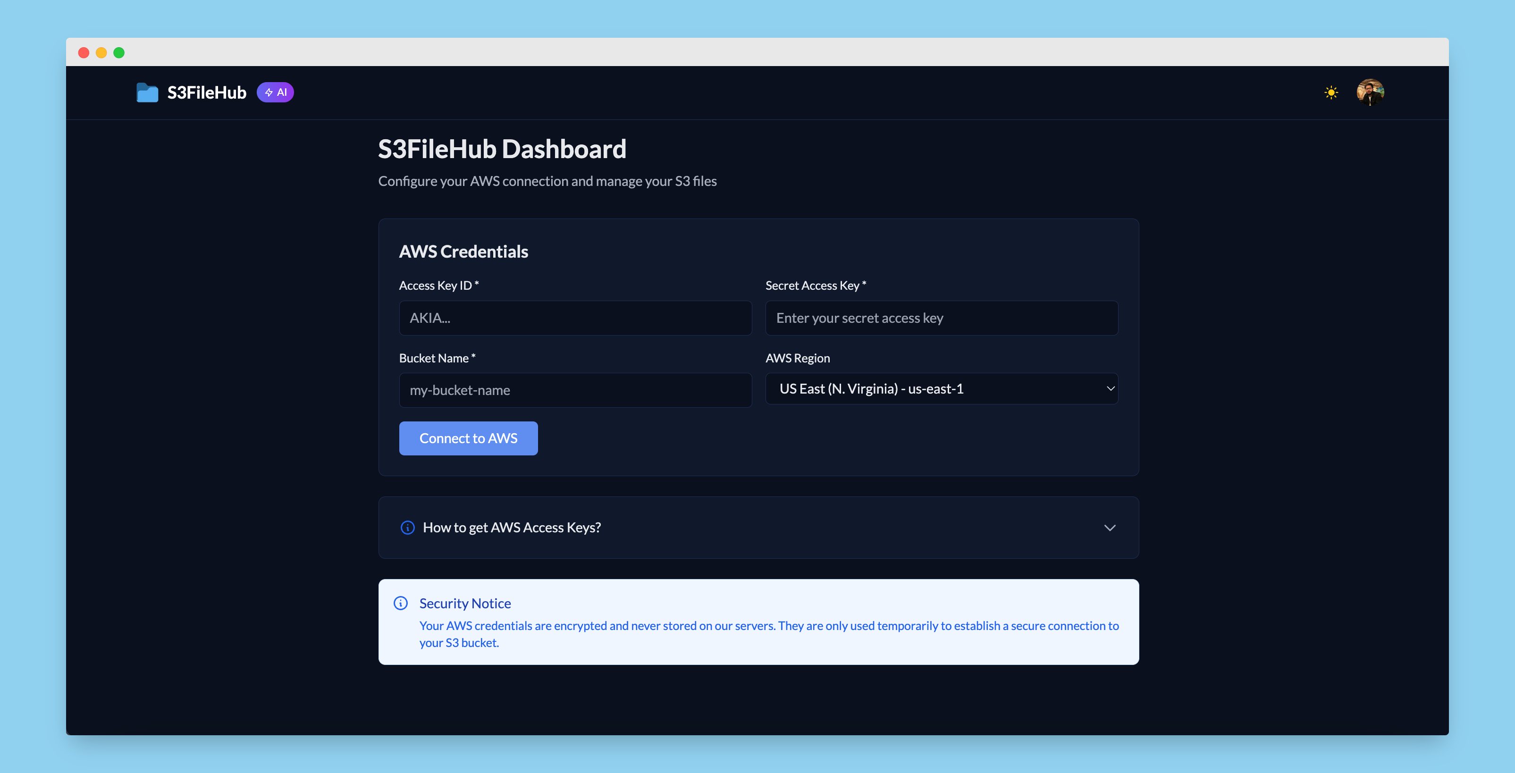The height and width of the screenshot is (773, 1515).
Task: Click the 'AWS Region' label
Action: (798, 358)
